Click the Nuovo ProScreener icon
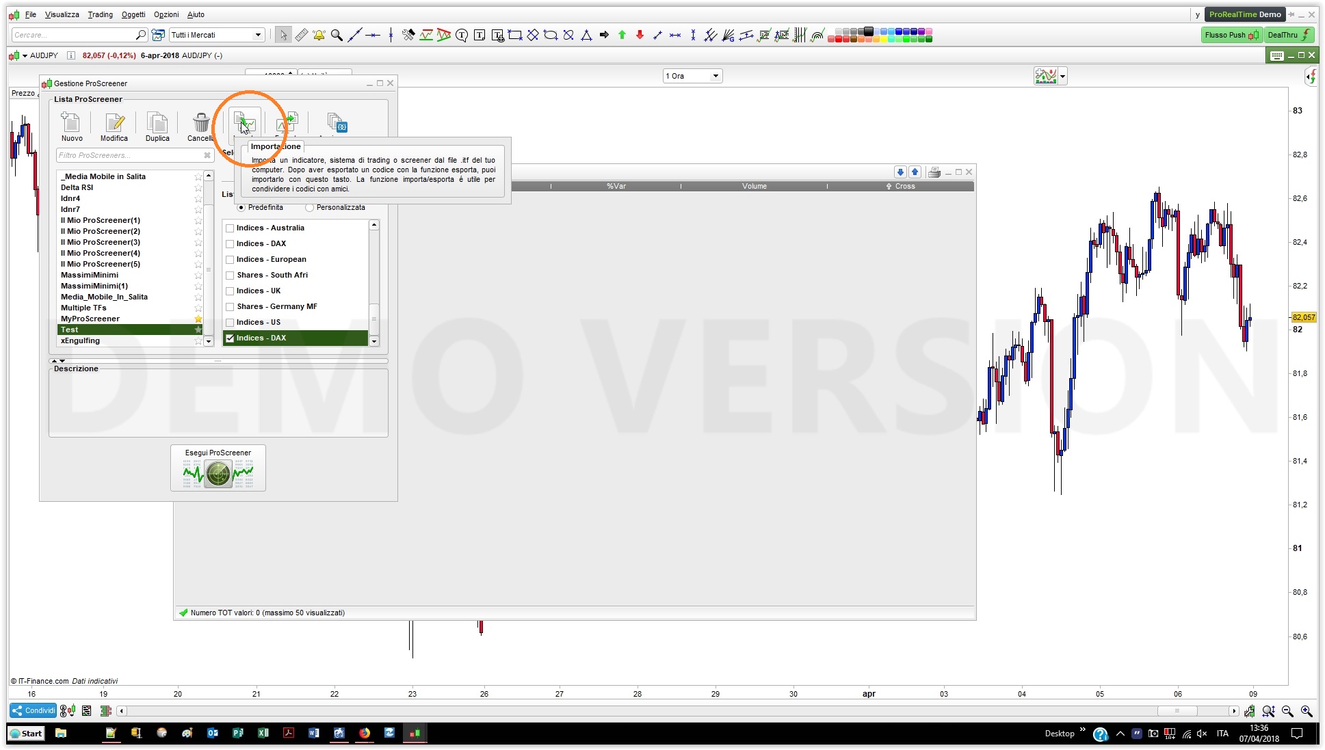This screenshot has width=1325, height=750. 71,123
